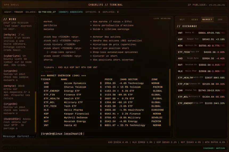Select the MTH Mythril De exchange row
The image size is (229, 152).
201,46
